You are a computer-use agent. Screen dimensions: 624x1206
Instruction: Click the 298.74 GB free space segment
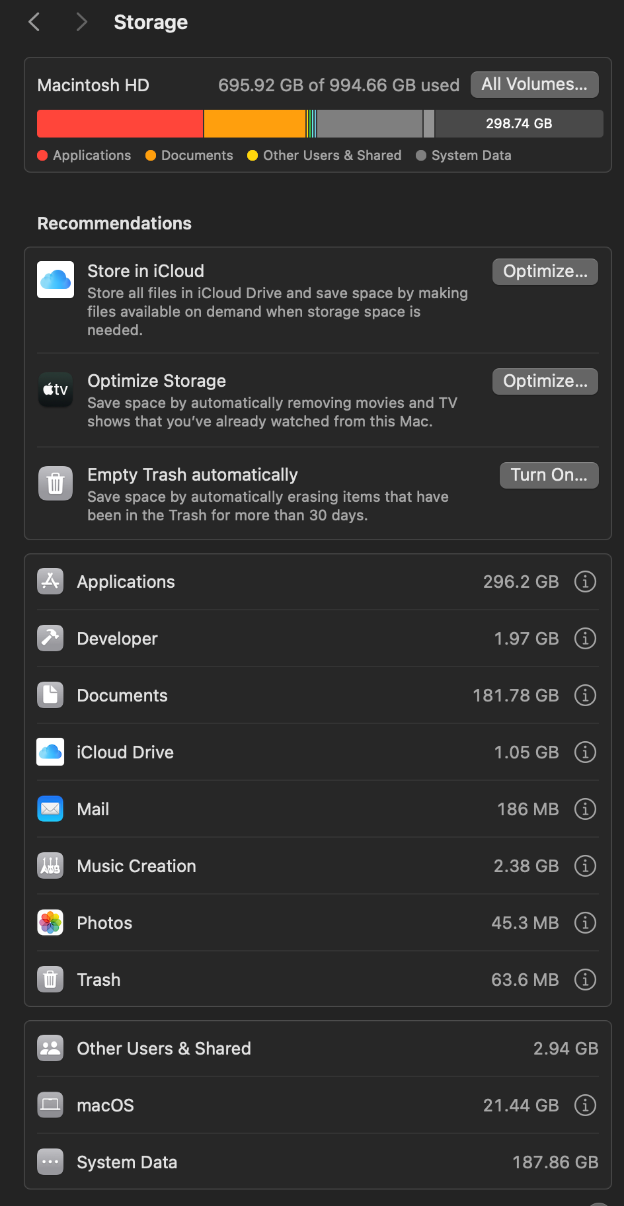tap(519, 124)
